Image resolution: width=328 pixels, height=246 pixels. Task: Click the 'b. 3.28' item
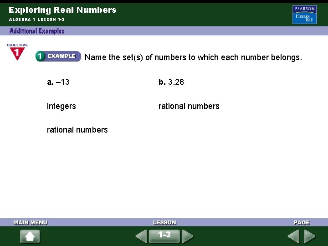pyautogui.click(x=171, y=82)
